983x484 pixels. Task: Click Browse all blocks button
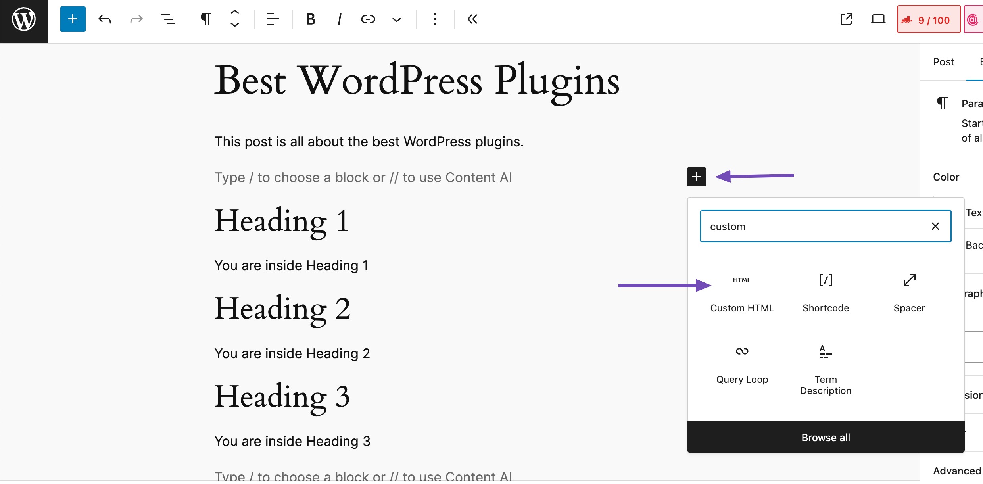pyautogui.click(x=826, y=437)
